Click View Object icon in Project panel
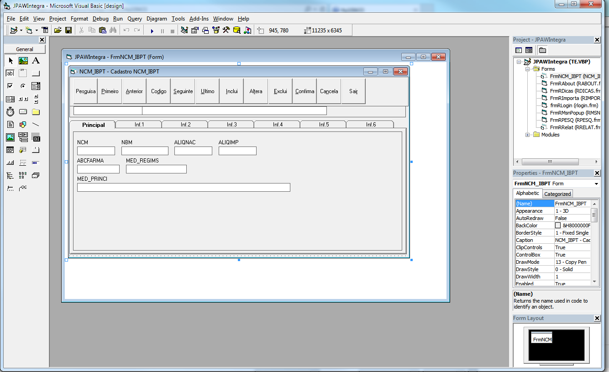This screenshot has width=609, height=372. 529,50
